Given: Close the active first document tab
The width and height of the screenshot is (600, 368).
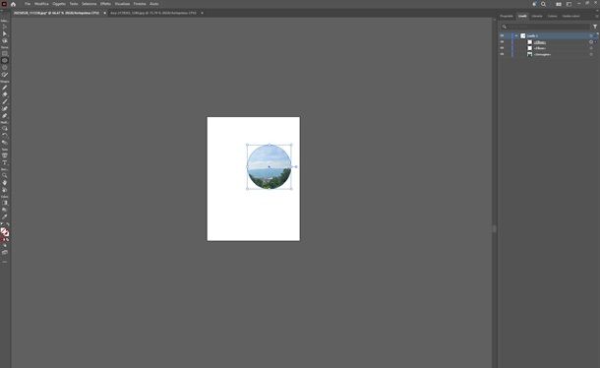Looking at the screenshot, I should (x=105, y=13).
